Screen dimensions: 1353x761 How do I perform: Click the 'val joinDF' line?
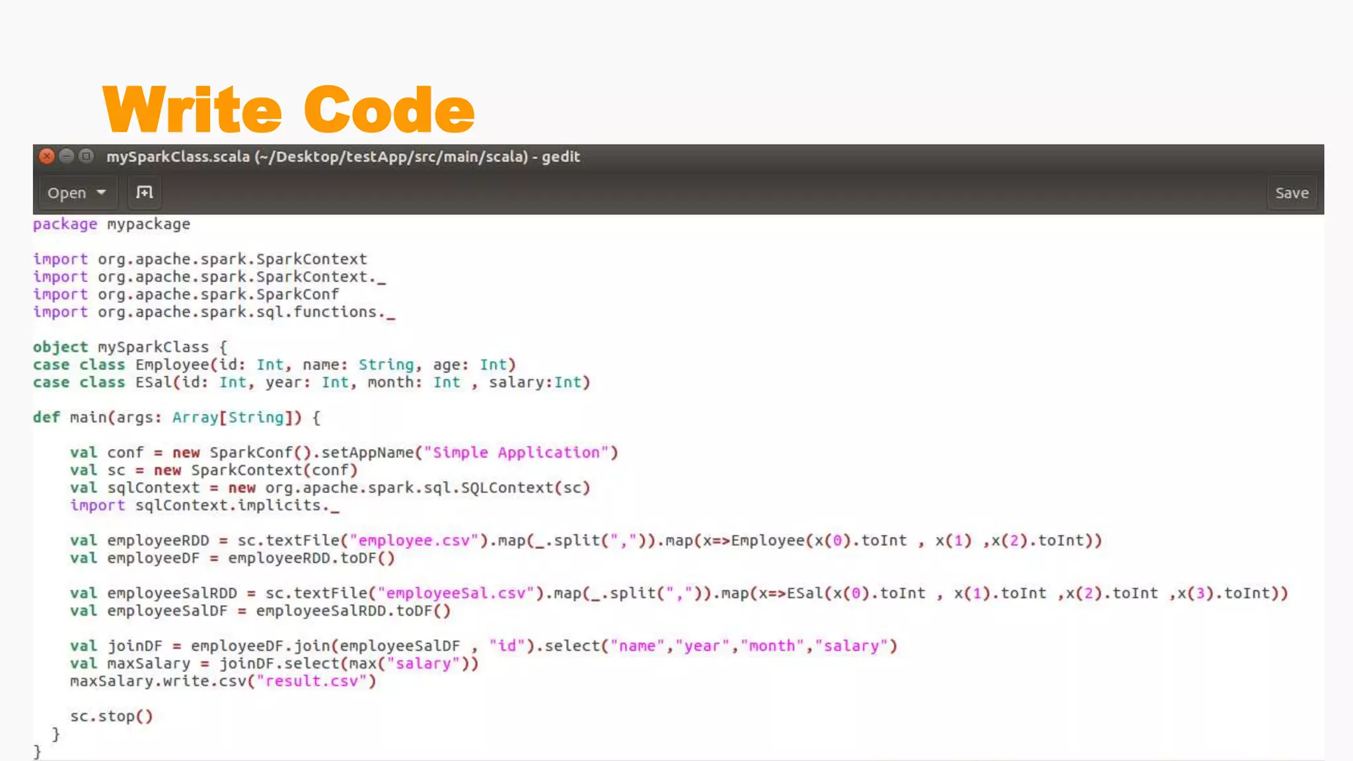484,646
